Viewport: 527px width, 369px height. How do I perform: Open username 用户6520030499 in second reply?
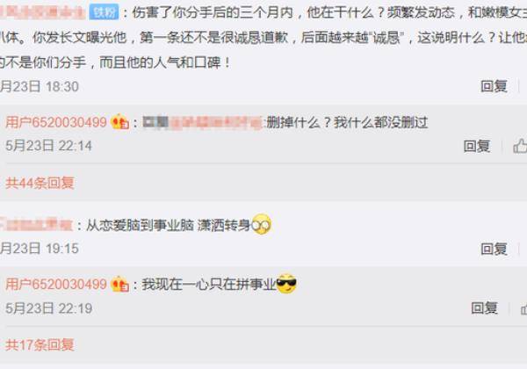tap(56, 285)
